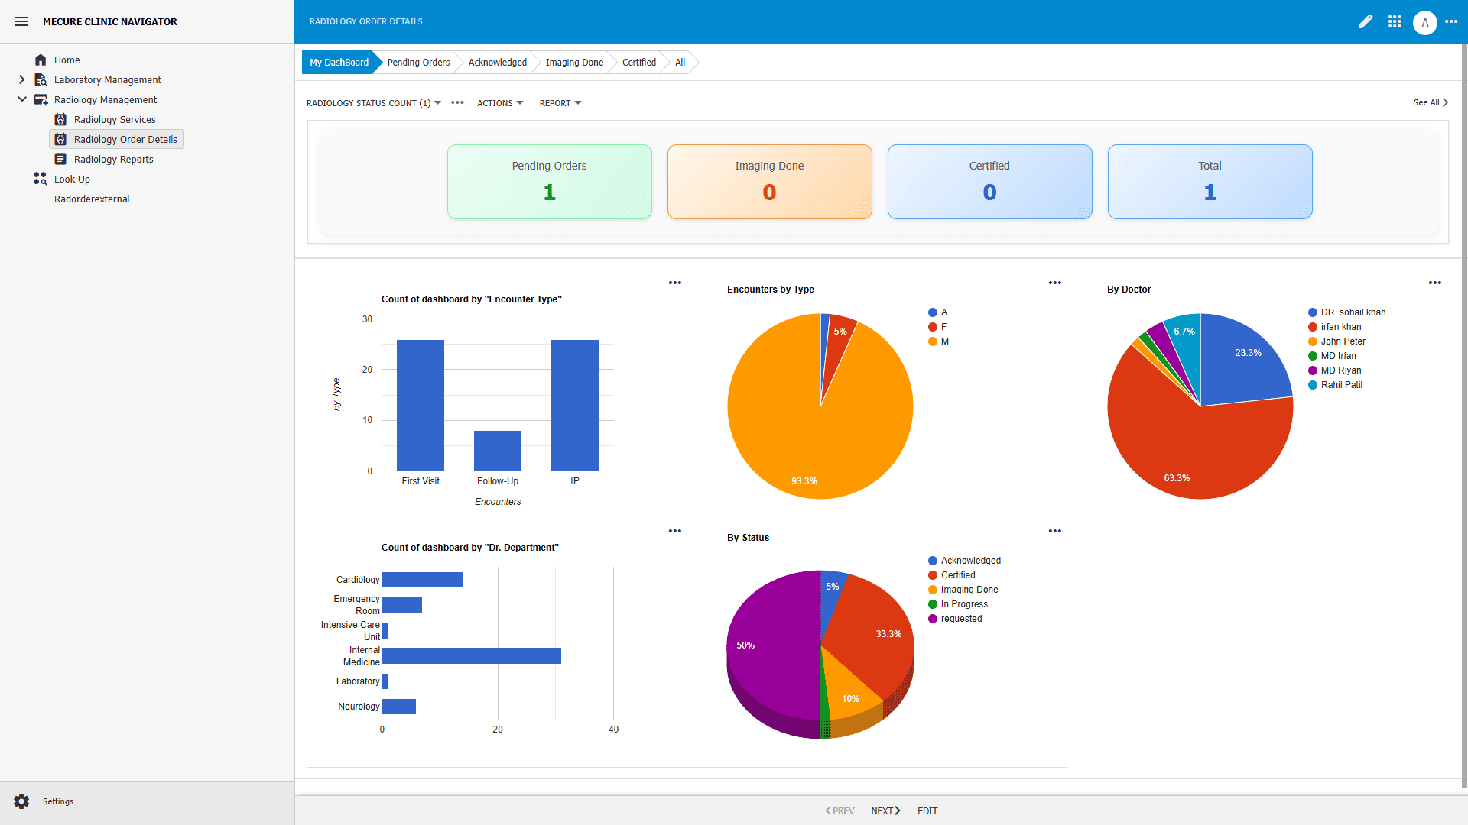
Task: Open options menu on 'By Status' chart
Action: pyautogui.click(x=1054, y=531)
